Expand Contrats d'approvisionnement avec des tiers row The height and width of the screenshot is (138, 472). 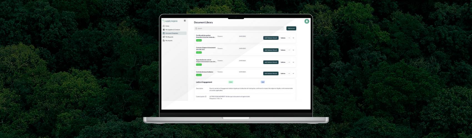click(293, 50)
